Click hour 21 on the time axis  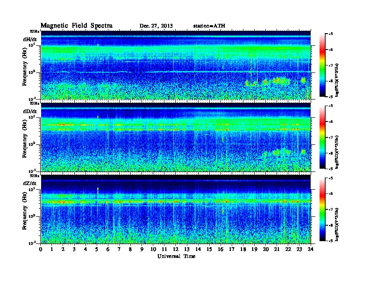click(x=277, y=249)
